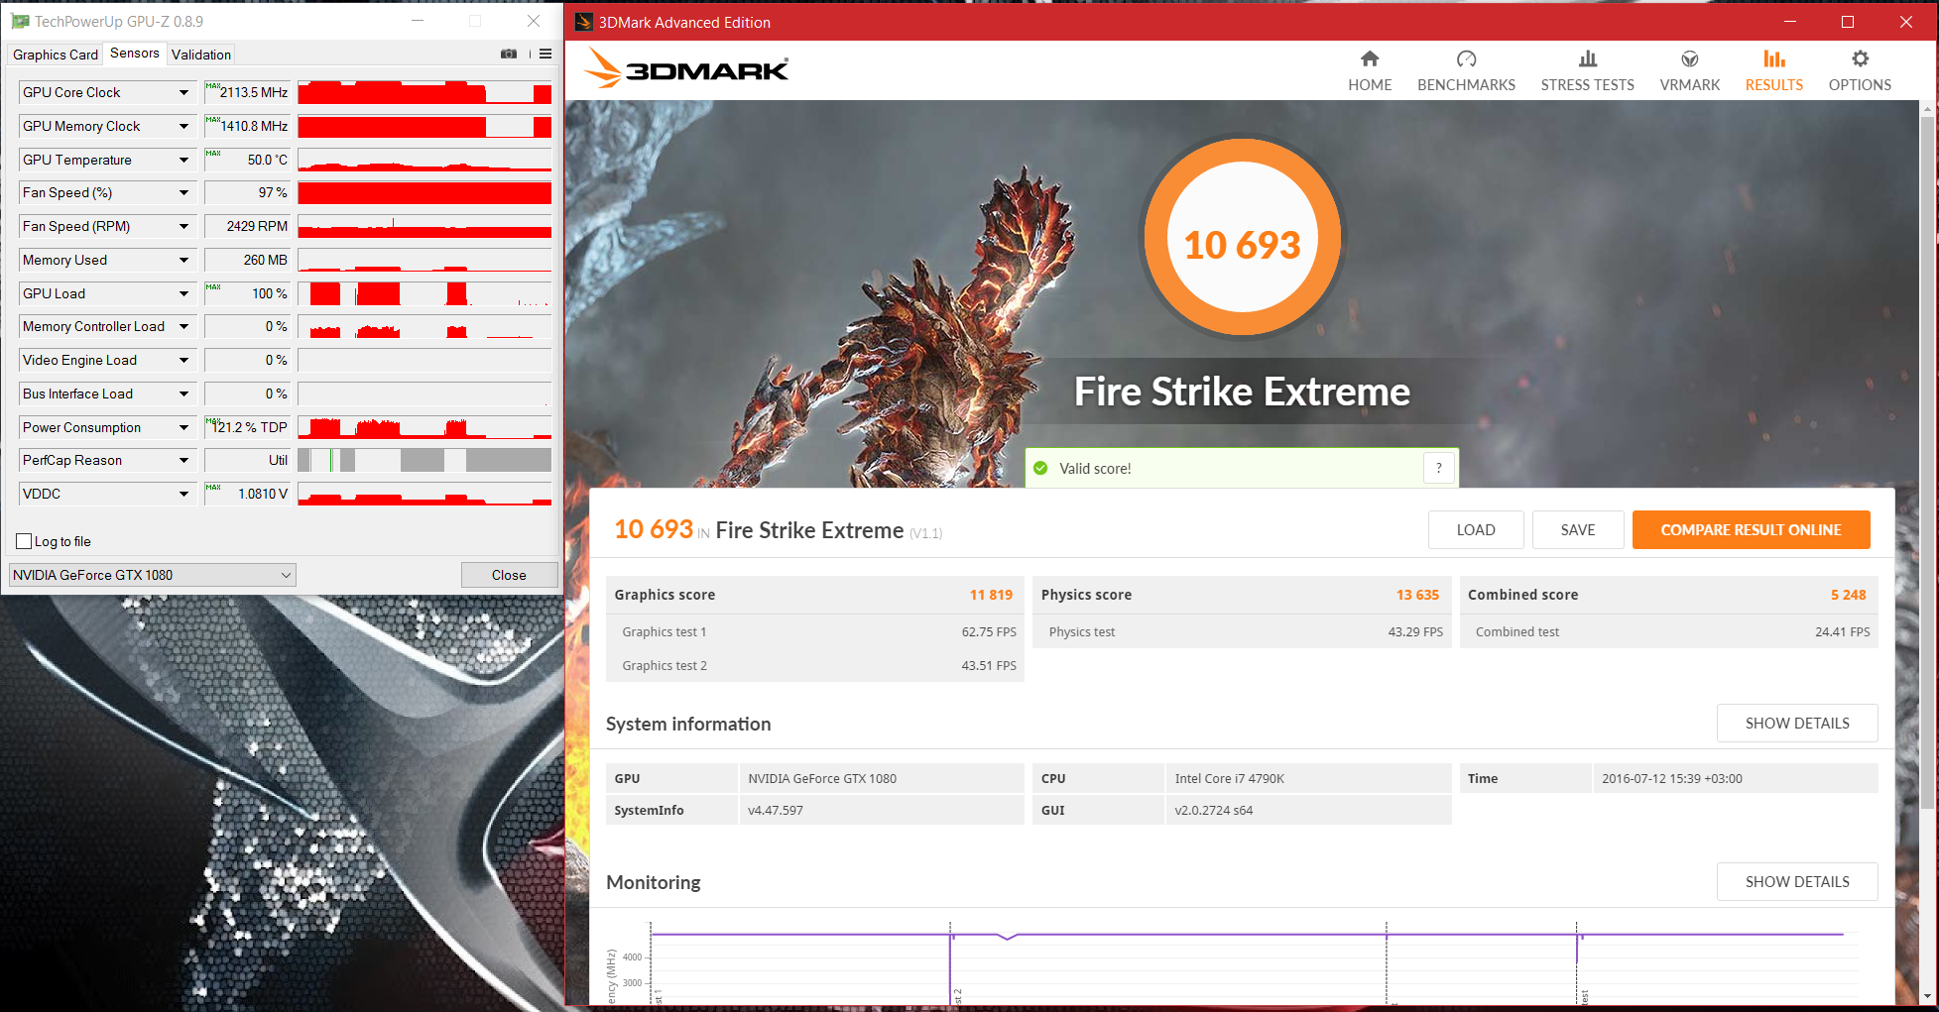Expand the GPU Load sensor dropdown

click(183, 293)
